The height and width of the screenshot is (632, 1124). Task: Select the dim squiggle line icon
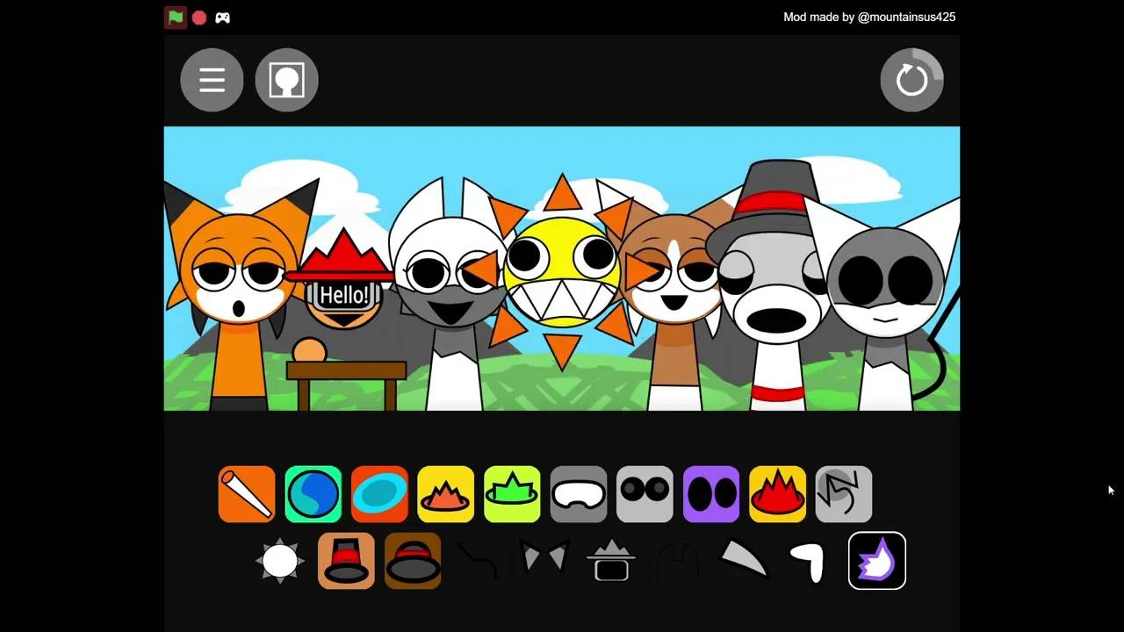[479, 561]
